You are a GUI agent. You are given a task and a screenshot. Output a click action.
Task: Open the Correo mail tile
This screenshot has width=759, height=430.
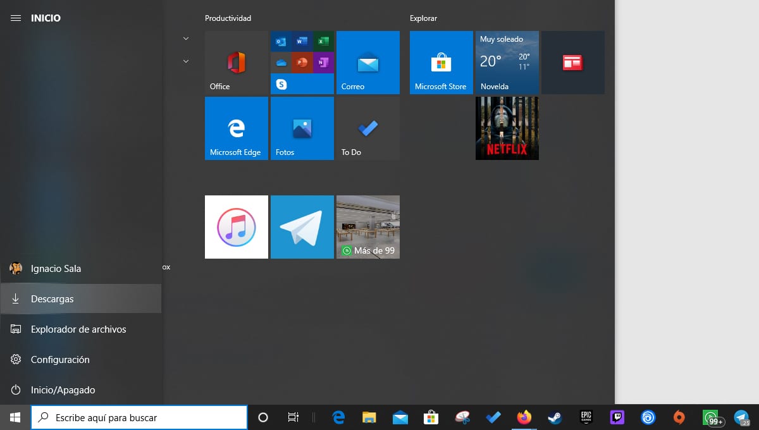(368, 63)
